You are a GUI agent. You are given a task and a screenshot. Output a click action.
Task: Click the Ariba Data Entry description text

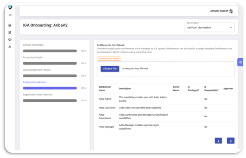(x=140, y=108)
